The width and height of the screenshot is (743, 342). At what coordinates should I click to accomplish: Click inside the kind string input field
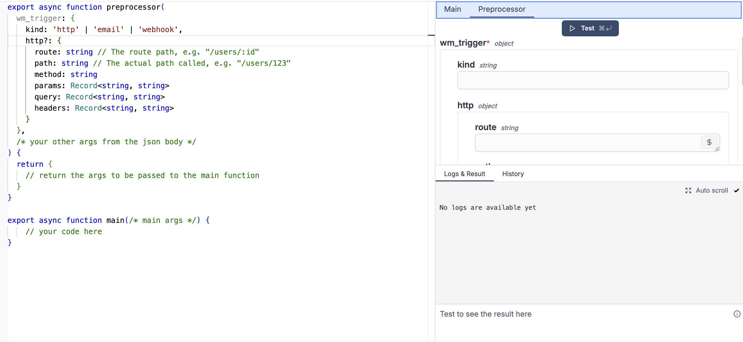(x=593, y=80)
